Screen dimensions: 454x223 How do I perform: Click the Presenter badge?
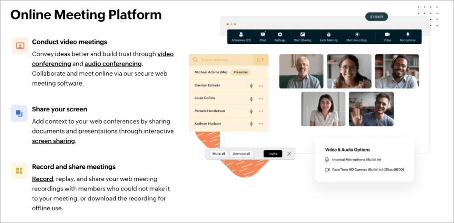(x=241, y=72)
